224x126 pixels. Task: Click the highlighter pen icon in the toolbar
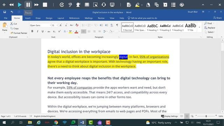point(137,5)
